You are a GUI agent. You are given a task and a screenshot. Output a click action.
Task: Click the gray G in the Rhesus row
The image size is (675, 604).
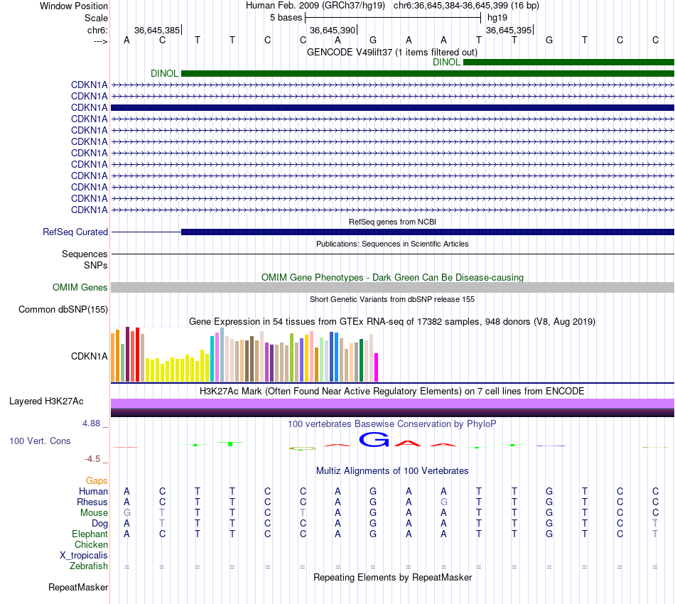click(444, 502)
